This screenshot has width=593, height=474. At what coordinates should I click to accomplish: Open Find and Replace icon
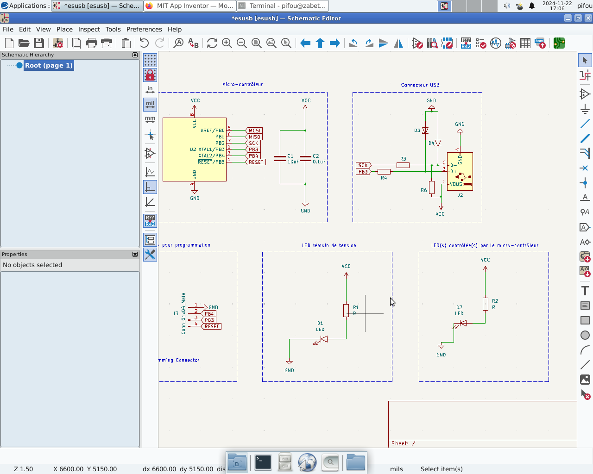(x=193, y=43)
